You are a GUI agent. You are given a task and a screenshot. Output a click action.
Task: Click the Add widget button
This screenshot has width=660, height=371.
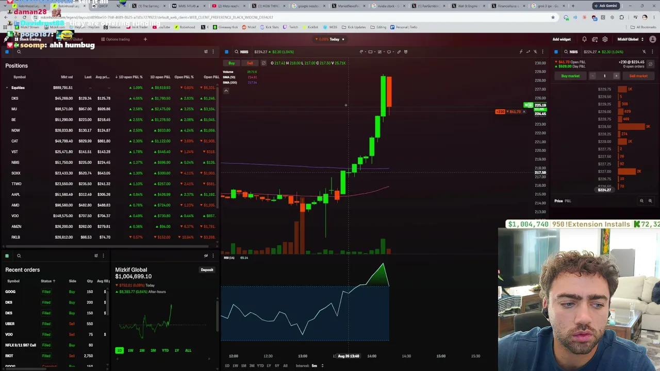point(562,39)
